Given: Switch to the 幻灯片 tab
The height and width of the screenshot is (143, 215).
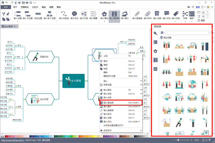Looking at the screenshot, I should 35,7.
